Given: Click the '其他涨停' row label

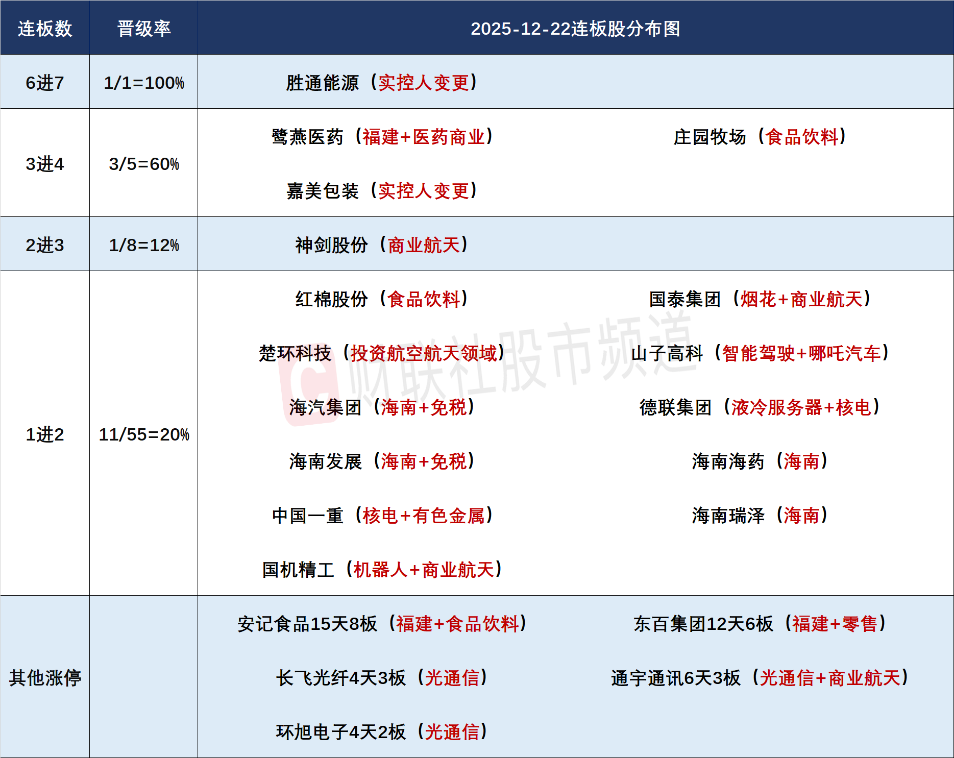Looking at the screenshot, I should click(45, 678).
